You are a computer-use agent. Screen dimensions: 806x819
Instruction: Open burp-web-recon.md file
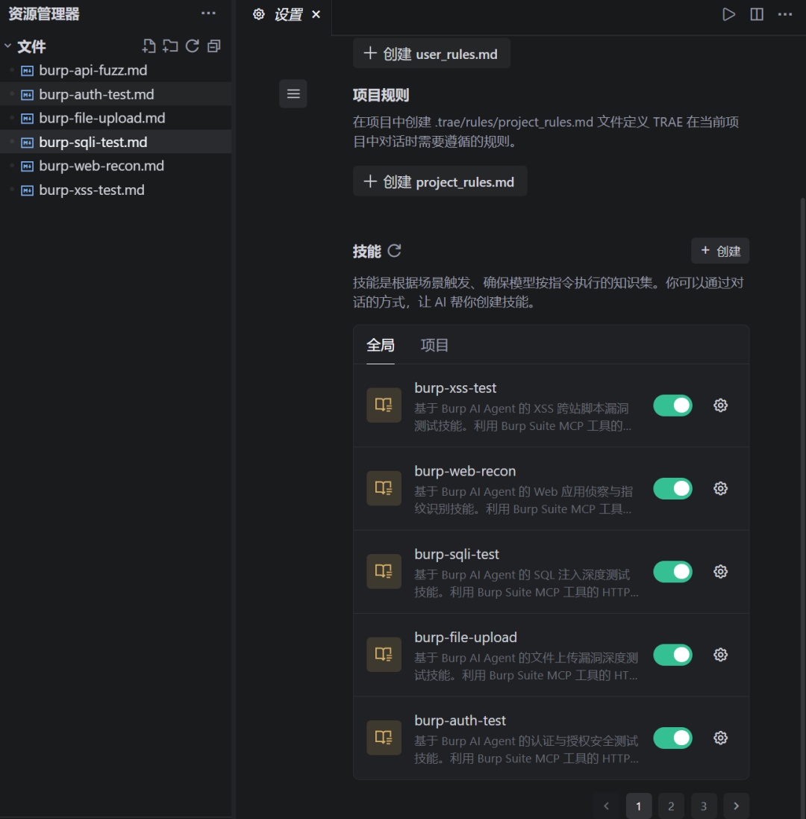tap(116, 166)
